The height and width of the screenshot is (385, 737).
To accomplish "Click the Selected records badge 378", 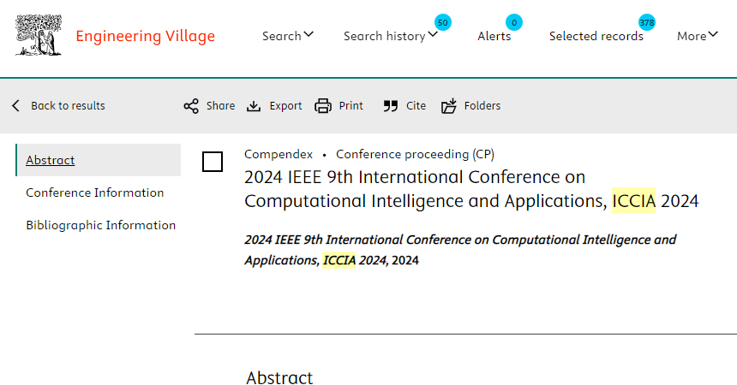I will (647, 22).
